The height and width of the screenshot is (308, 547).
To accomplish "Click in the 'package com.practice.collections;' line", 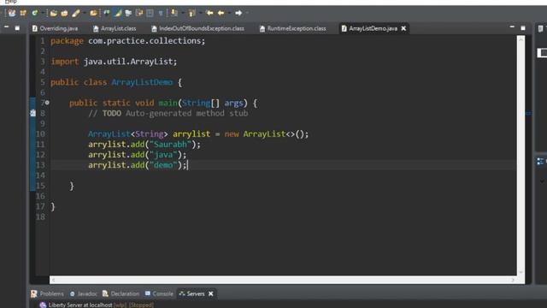I will pyautogui.click(x=127, y=41).
